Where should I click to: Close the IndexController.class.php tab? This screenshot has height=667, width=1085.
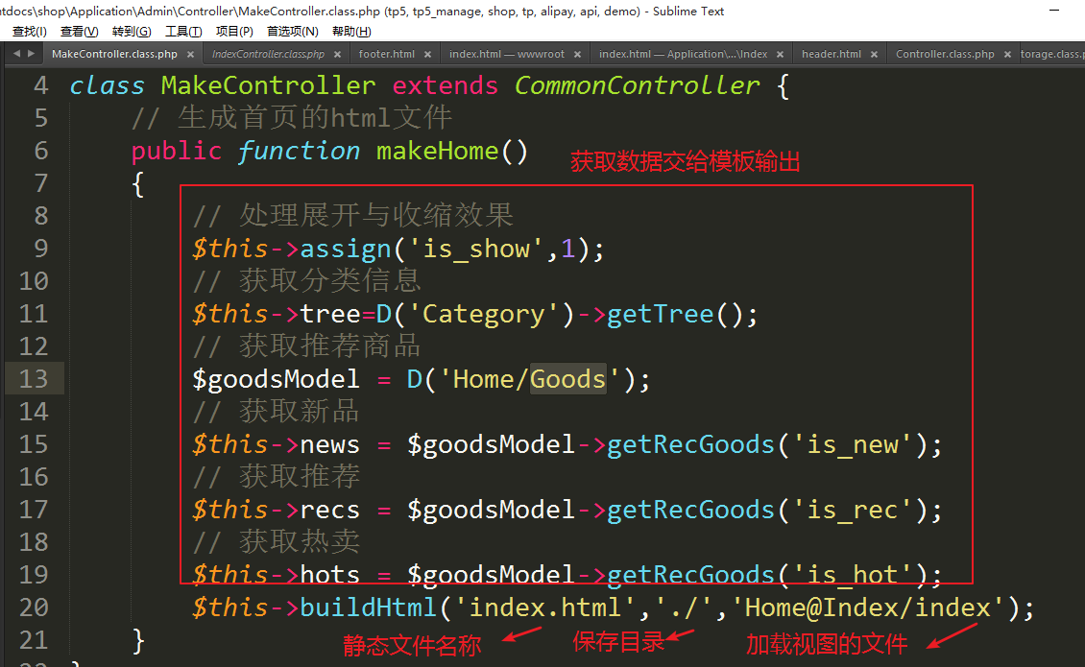tap(337, 55)
